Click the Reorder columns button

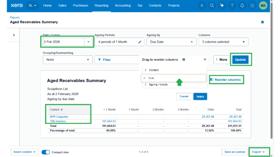point(226,79)
